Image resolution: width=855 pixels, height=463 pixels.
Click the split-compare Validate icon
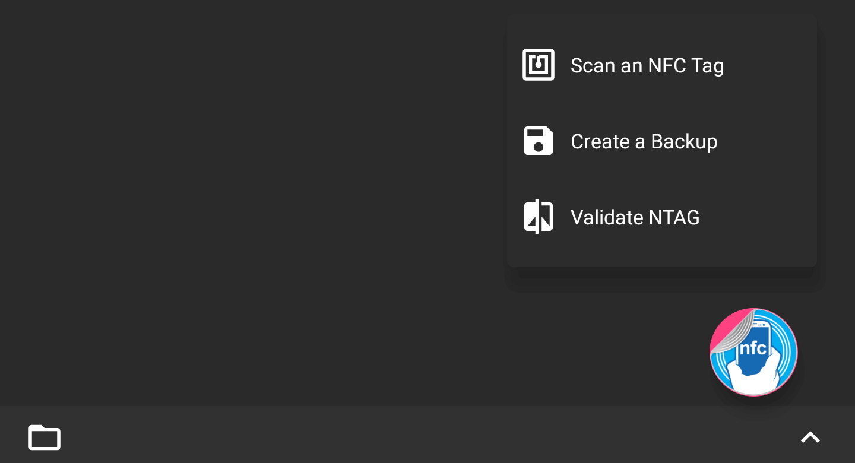[x=538, y=217]
